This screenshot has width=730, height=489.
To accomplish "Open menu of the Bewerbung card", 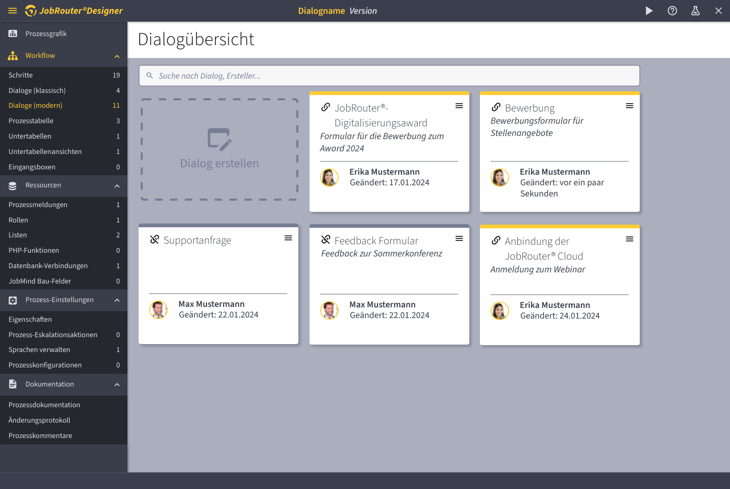I will [x=629, y=106].
